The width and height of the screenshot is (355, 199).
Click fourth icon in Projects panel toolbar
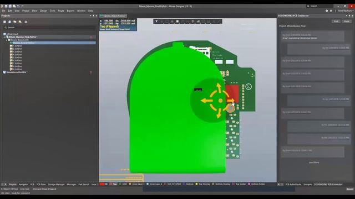[20, 22]
